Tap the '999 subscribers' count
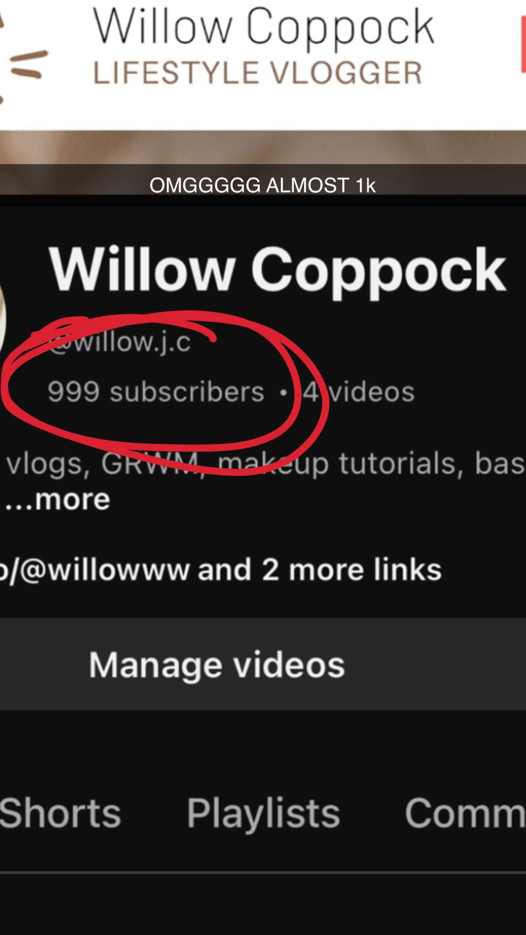Screen dimensions: 526x935 (x=156, y=392)
